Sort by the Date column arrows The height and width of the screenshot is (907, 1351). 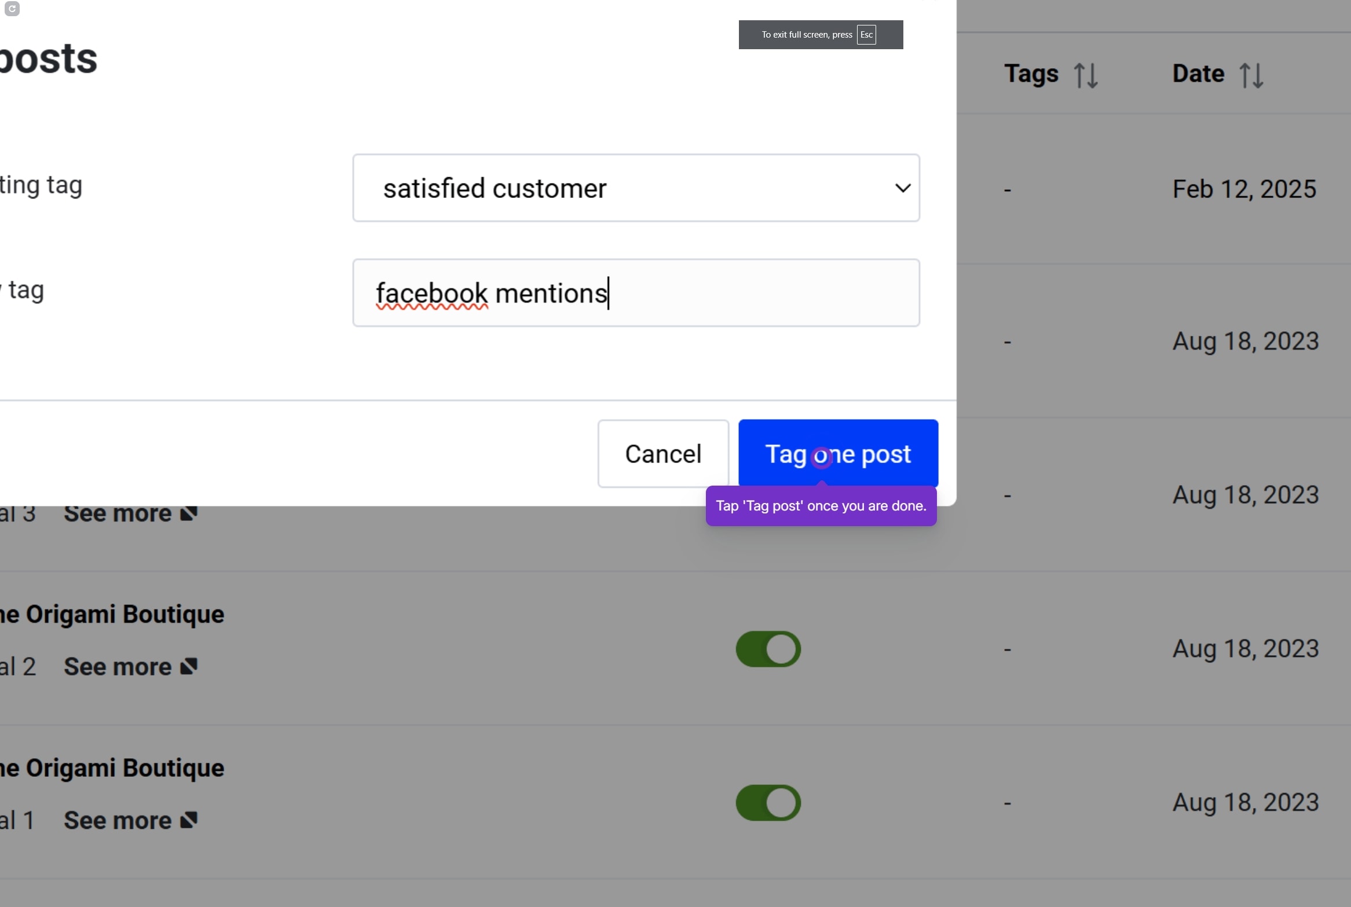coord(1251,75)
